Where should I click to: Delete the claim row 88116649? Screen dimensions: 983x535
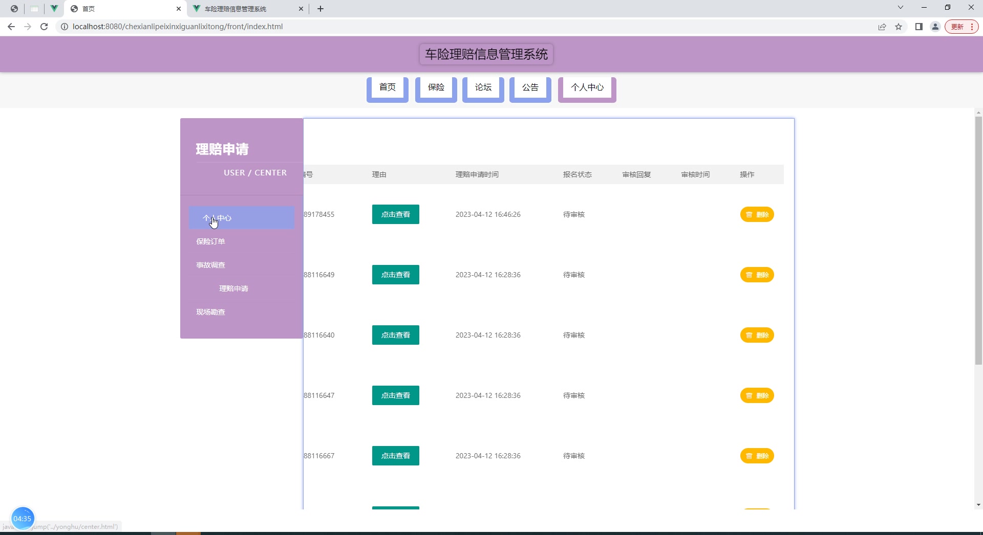click(x=757, y=275)
